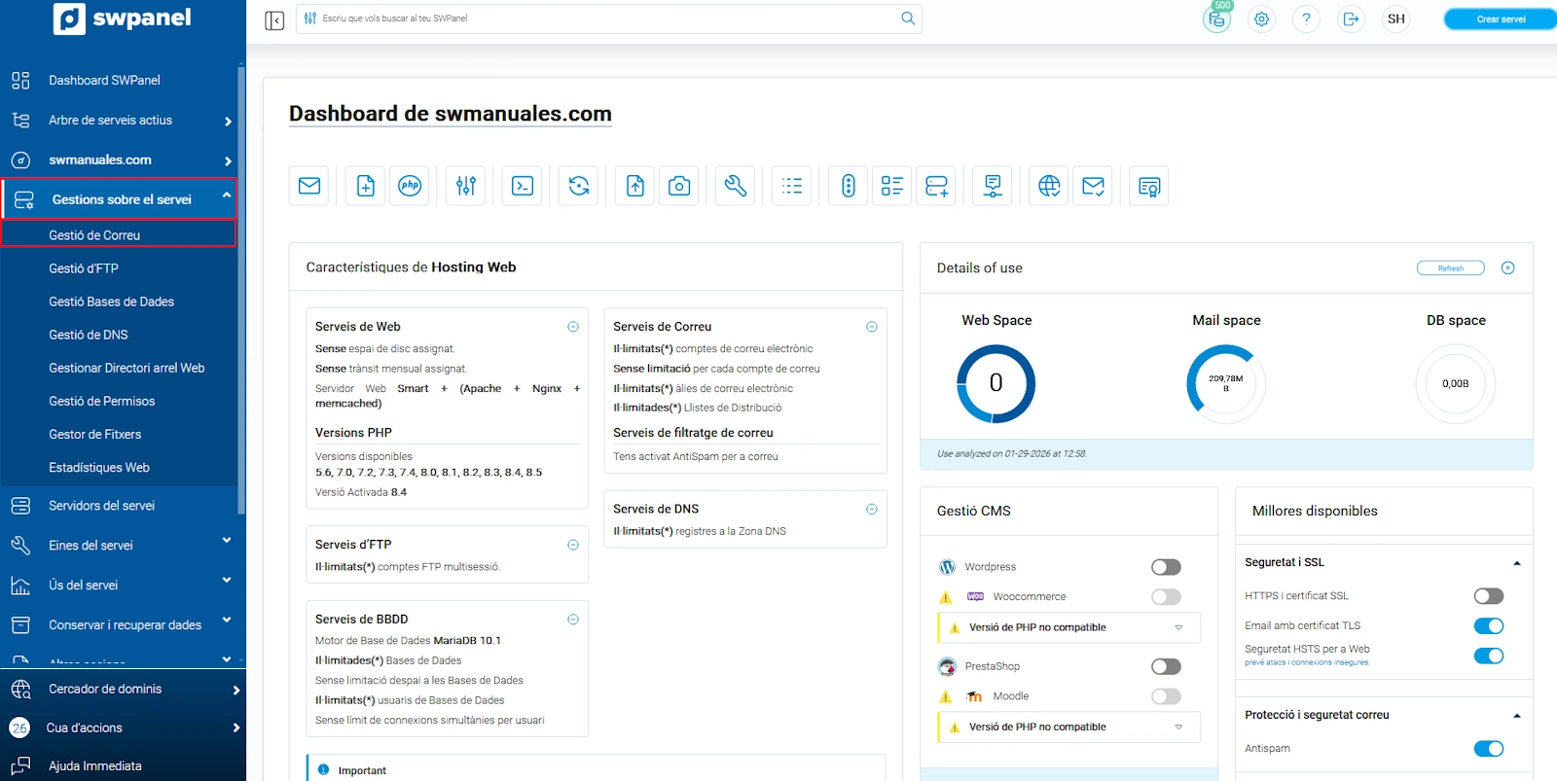Collapse the Seguretat i SSL section
The image size is (1557, 781).
point(1516,563)
